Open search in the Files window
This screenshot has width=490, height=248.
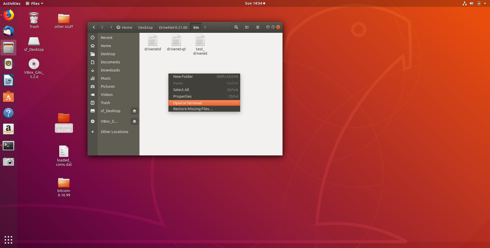coord(236,27)
